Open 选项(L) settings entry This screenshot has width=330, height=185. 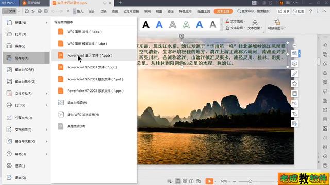point(26,165)
